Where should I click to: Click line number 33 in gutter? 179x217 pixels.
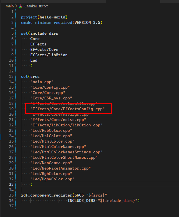[11, 184]
